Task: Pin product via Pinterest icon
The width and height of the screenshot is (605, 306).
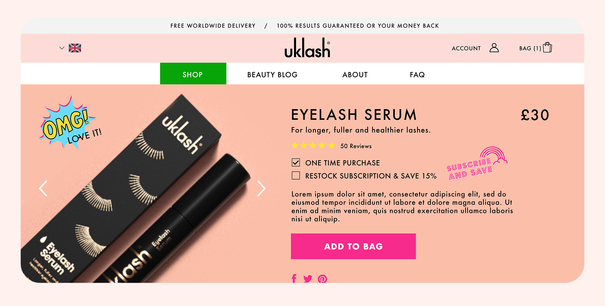Action: [322, 279]
